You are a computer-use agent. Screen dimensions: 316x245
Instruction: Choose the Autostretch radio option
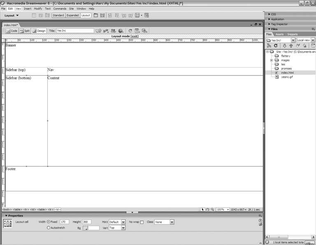[49, 227]
